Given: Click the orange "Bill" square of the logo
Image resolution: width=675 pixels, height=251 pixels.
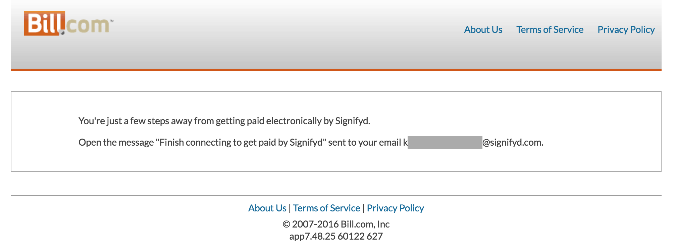Looking at the screenshot, I should (45, 23).
